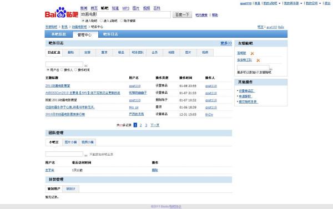Select the 会员 log sub-tab

click(x=155, y=53)
